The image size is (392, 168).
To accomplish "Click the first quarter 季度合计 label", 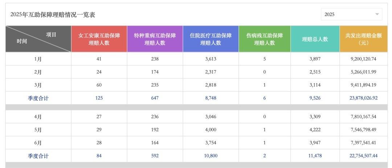I will (x=38, y=98).
